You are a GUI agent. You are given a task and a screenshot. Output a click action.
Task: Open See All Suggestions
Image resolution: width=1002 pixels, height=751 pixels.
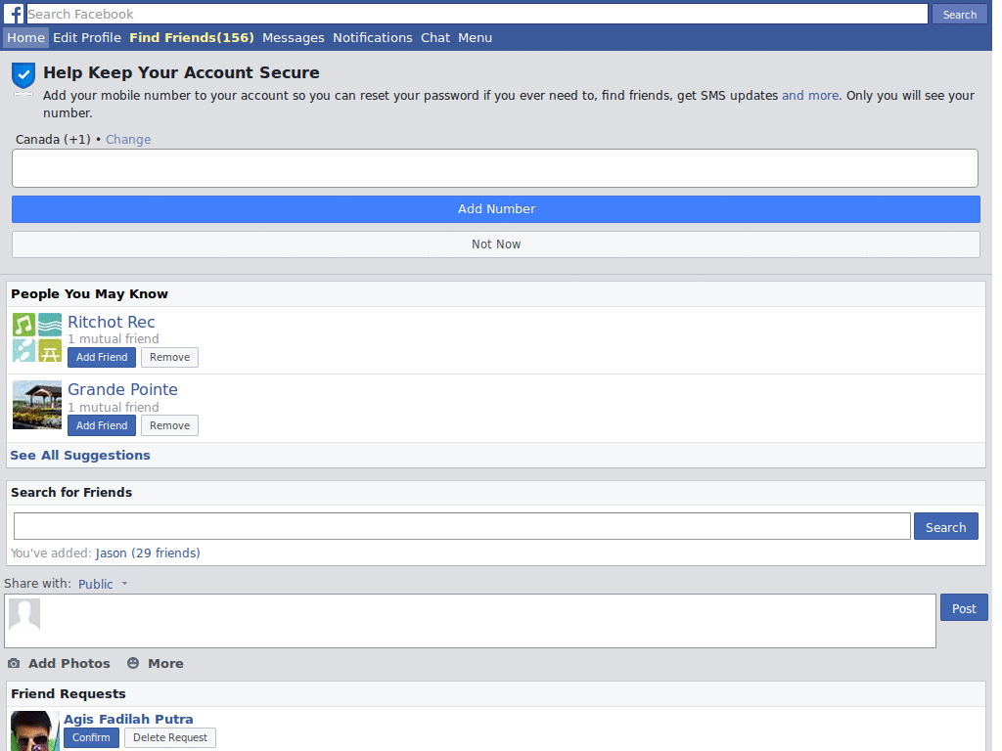coord(80,456)
